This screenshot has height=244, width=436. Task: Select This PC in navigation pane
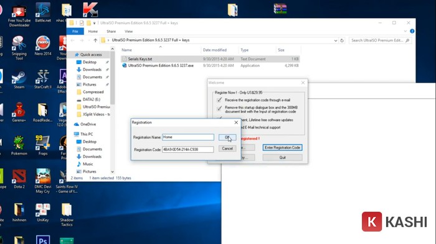[87, 134]
